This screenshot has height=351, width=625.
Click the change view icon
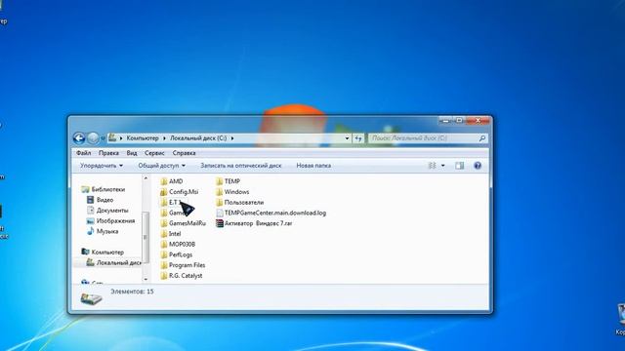[x=432, y=166]
